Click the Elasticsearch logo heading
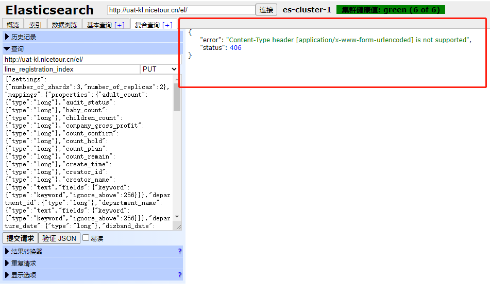Viewport: 490px width, 297px height. point(49,10)
